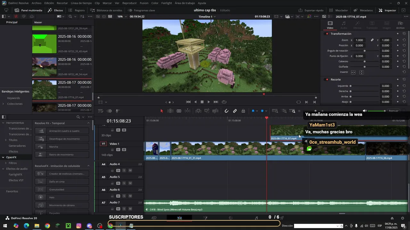410x230 pixels.
Task: Toggle the Inspector panel
Action: pyautogui.click(x=387, y=10)
